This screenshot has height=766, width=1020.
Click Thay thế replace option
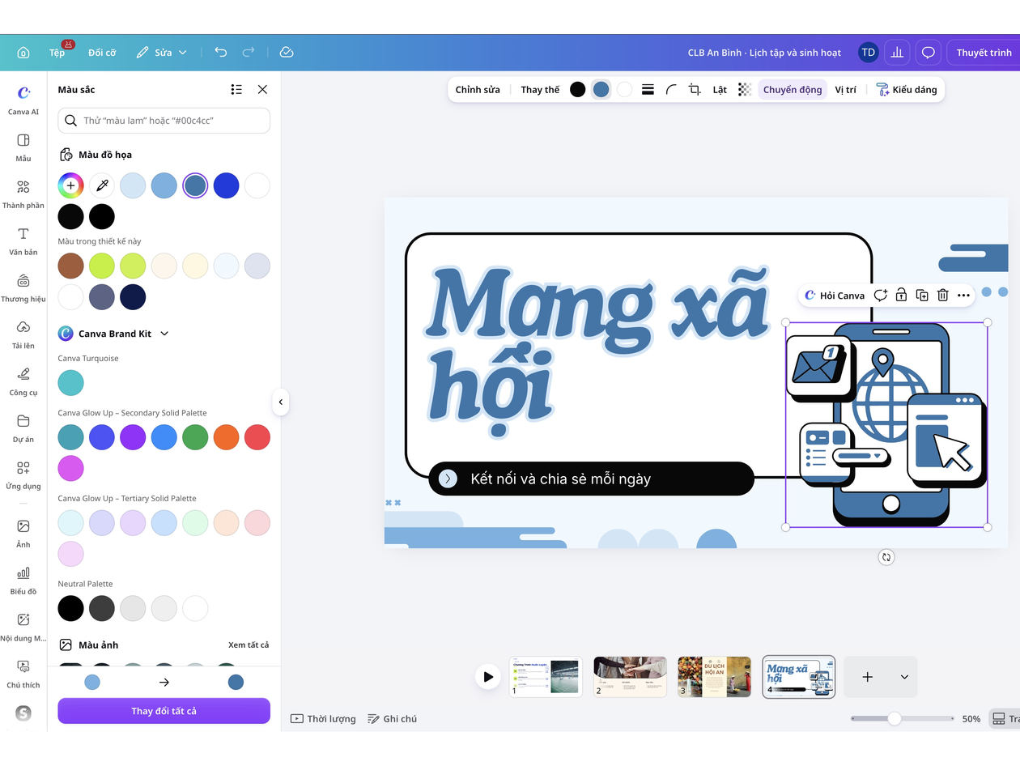pyautogui.click(x=540, y=89)
